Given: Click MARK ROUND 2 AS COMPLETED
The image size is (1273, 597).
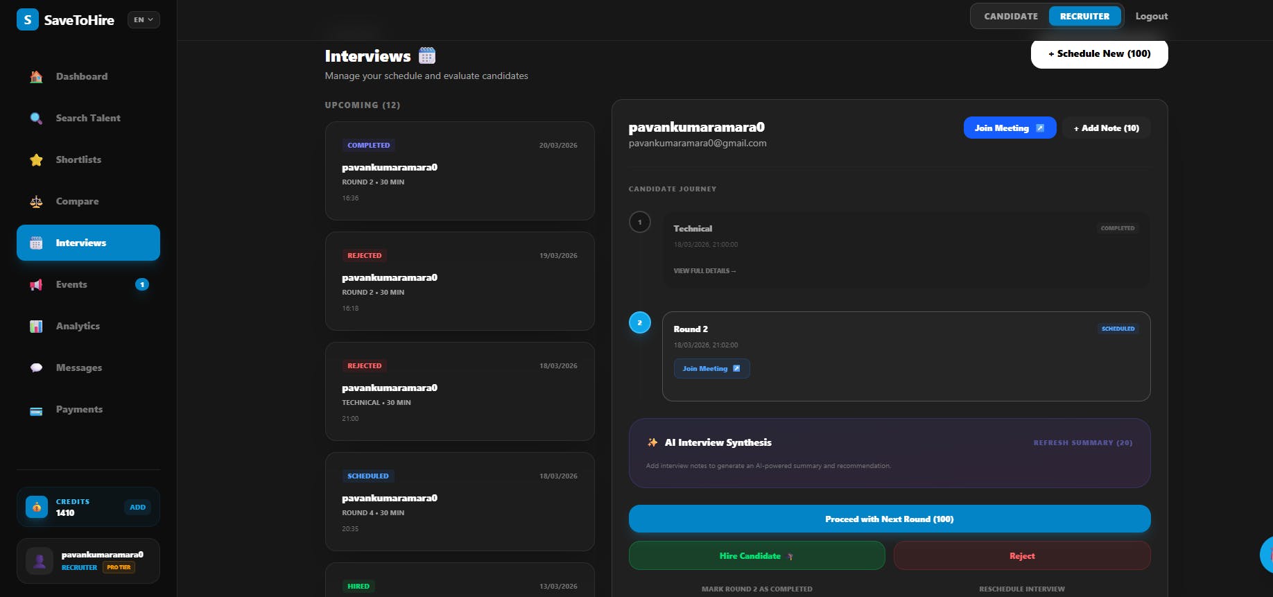Looking at the screenshot, I should [x=757, y=589].
